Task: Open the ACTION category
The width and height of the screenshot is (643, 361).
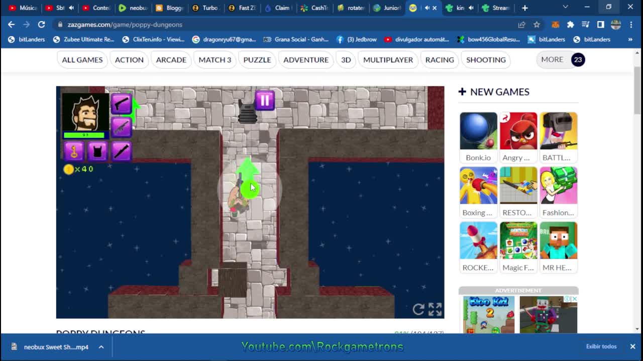Action: (129, 60)
